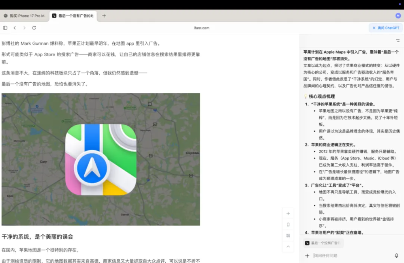Click the forward navigation arrow
The image size is (404, 263).
(24, 28)
